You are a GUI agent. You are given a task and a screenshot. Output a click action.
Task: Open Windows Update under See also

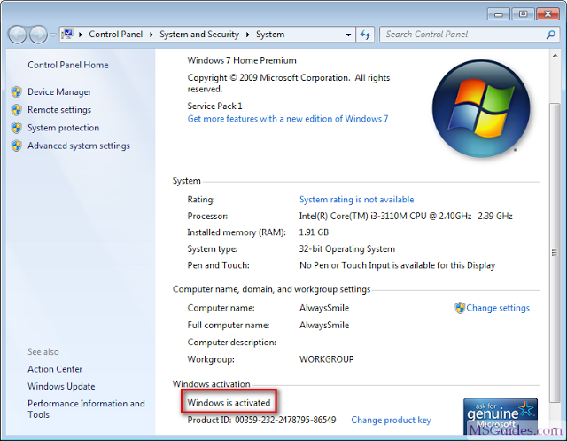click(61, 386)
